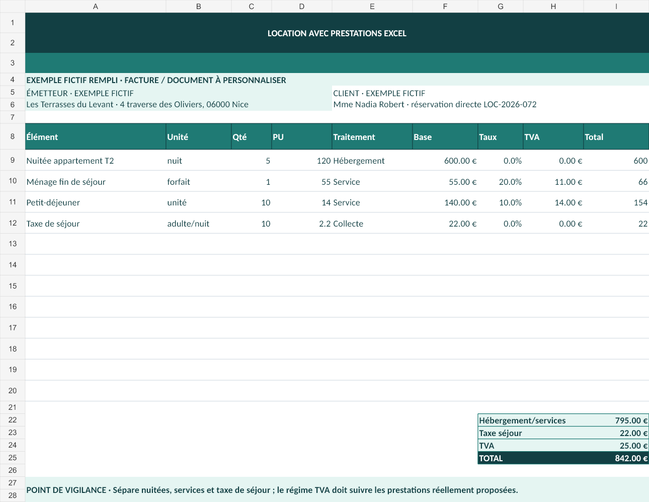Select row 13 header

tap(13, 244)
